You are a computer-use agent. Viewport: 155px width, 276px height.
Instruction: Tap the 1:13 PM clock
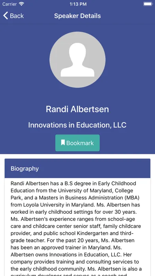tap(77, 4)
